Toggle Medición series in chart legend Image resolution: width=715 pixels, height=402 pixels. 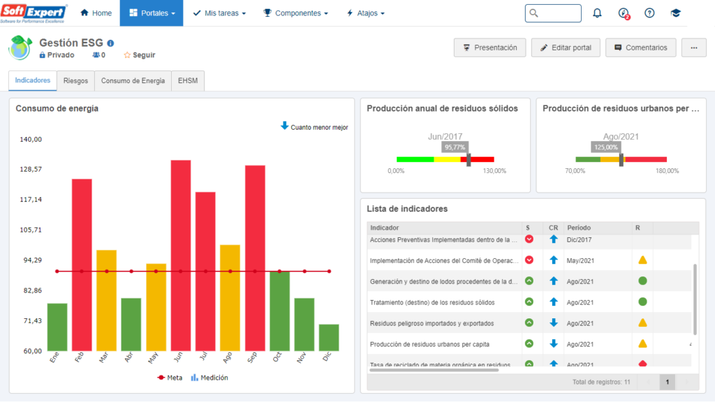(x=209, y=378)
